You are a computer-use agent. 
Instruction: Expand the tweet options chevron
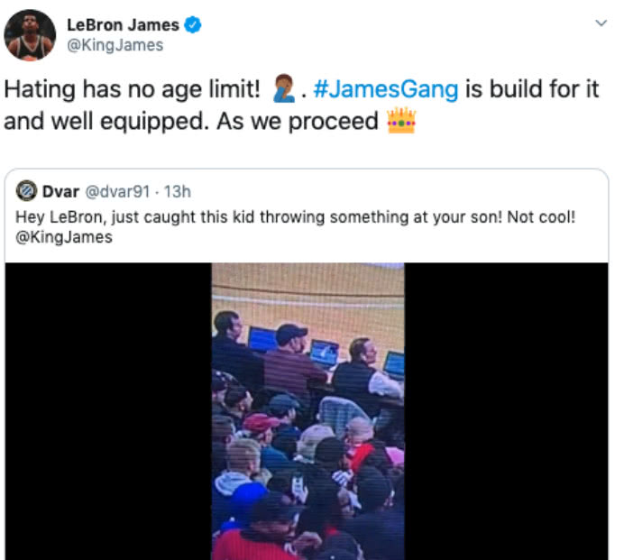(x=601, y=23)
